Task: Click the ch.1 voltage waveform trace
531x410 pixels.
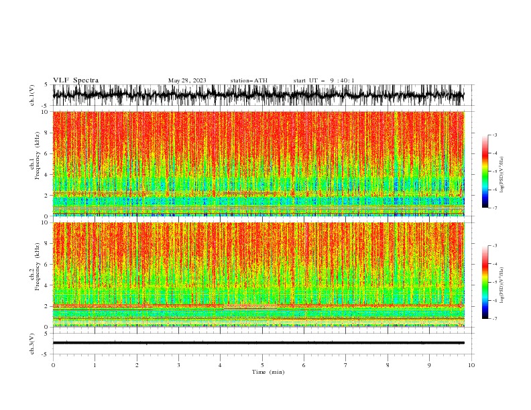Action: 258,95
